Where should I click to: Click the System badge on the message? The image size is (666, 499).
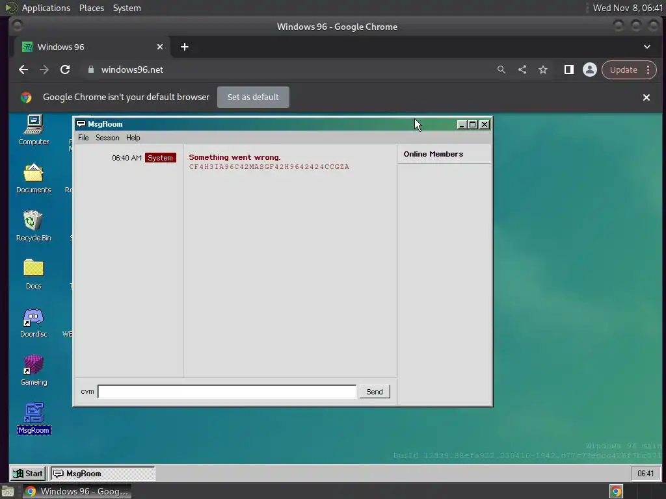pyautogui.click(x=160, y=158)
